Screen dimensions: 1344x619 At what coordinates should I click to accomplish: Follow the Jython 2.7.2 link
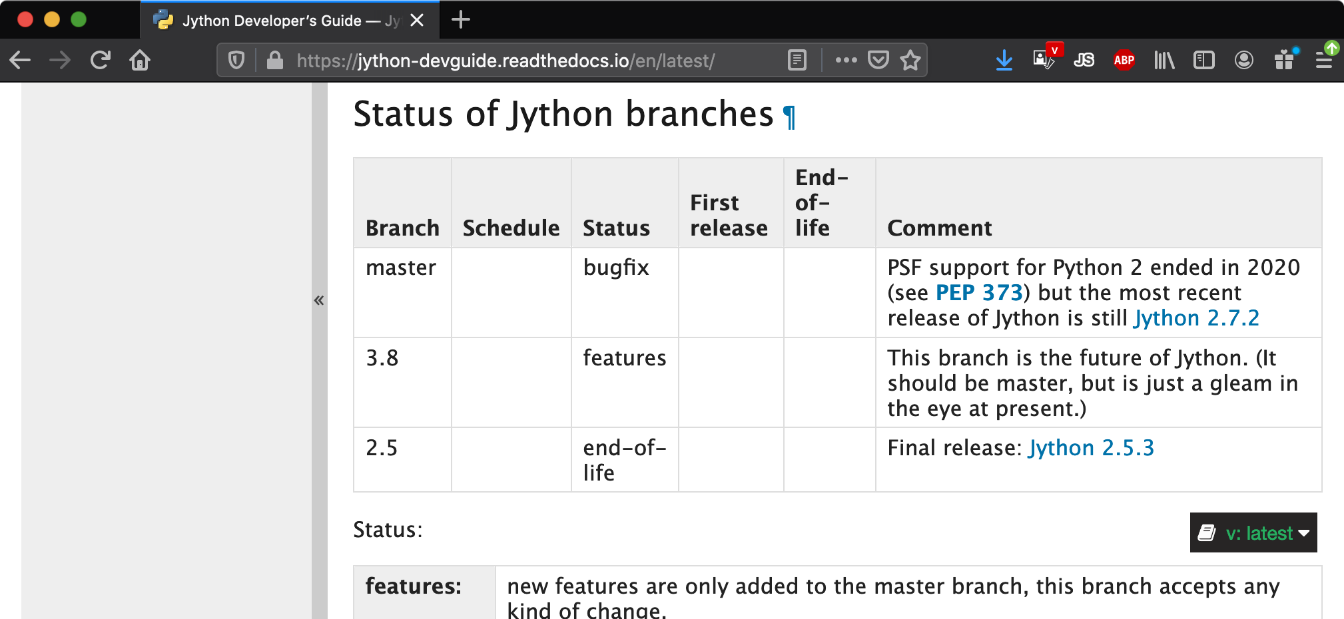click(x=1196, y=318)
